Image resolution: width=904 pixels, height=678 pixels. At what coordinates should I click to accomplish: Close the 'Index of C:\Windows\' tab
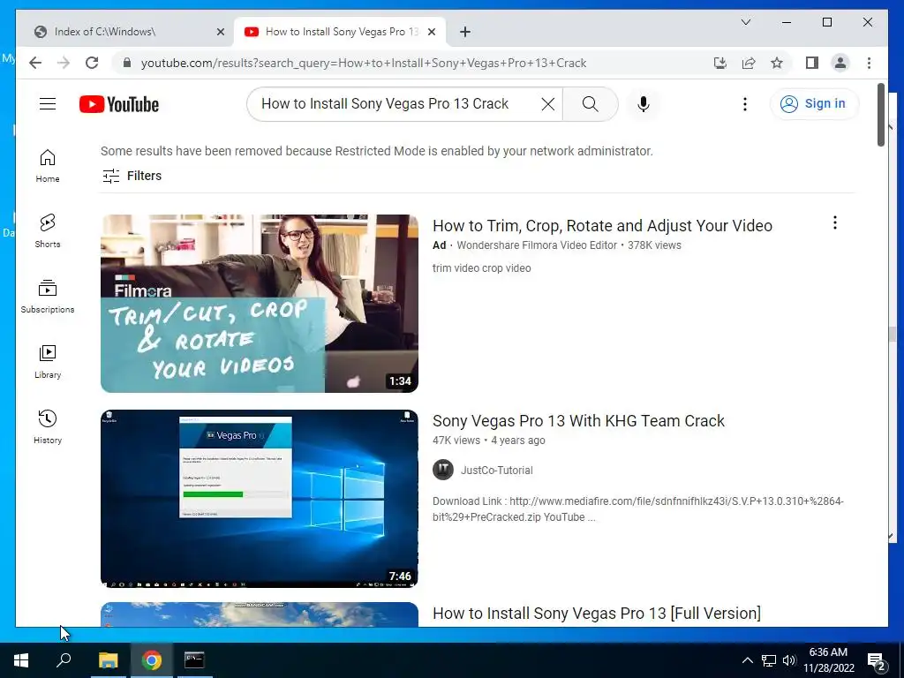(x=220, y=32)
